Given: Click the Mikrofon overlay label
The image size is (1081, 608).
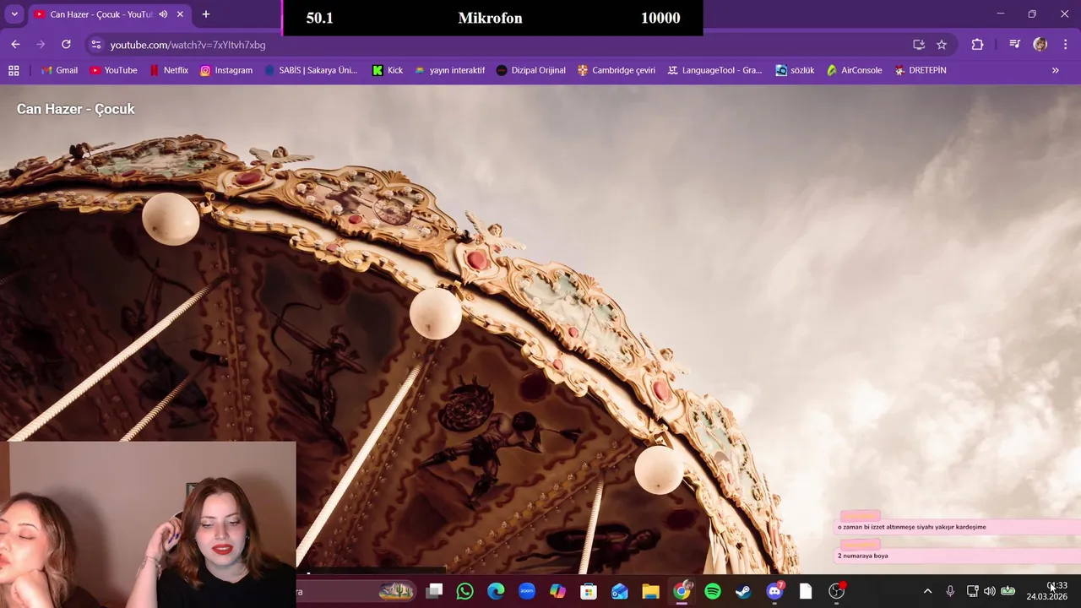Looking at the screenshot, I should (490, 18).
